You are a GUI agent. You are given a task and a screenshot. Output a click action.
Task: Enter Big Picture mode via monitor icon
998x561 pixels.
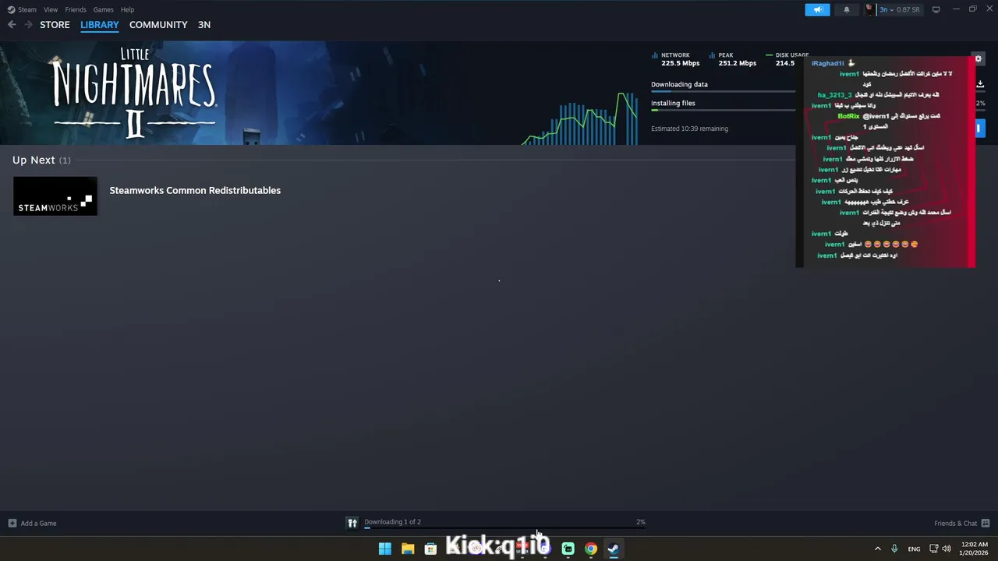pyautogui.click(x=936, y=9)
